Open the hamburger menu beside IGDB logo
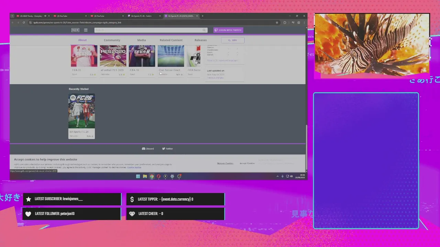This screenshot has height=247, width=440. coord(86,30)
